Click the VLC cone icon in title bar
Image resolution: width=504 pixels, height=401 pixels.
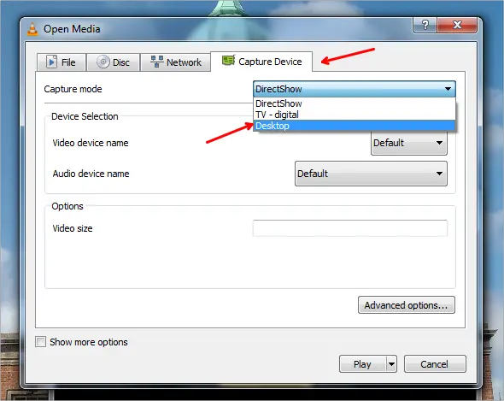(x=32, y=29)
